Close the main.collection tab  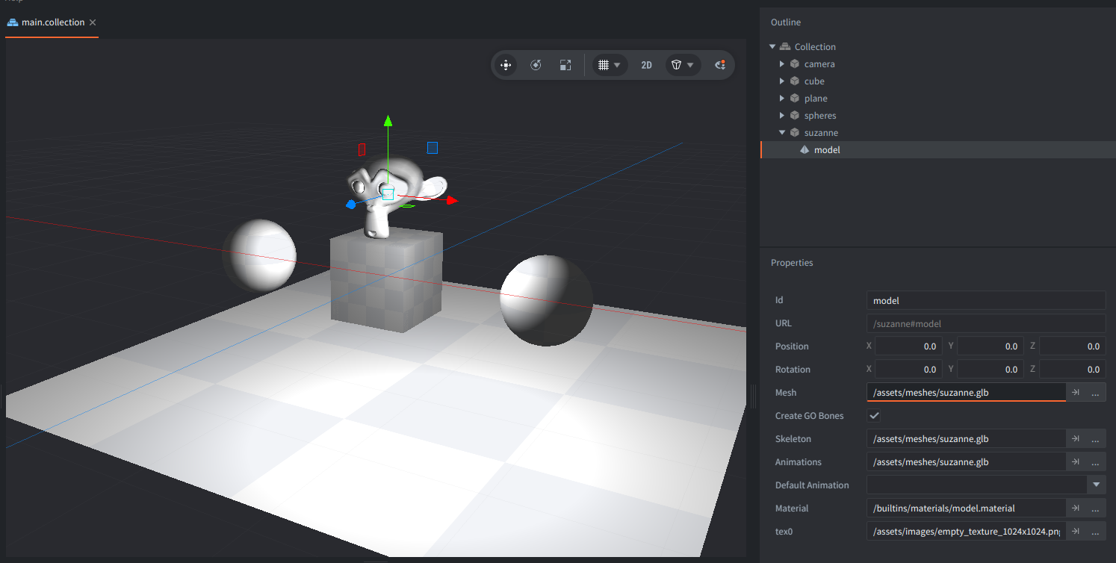pos(93,22)
